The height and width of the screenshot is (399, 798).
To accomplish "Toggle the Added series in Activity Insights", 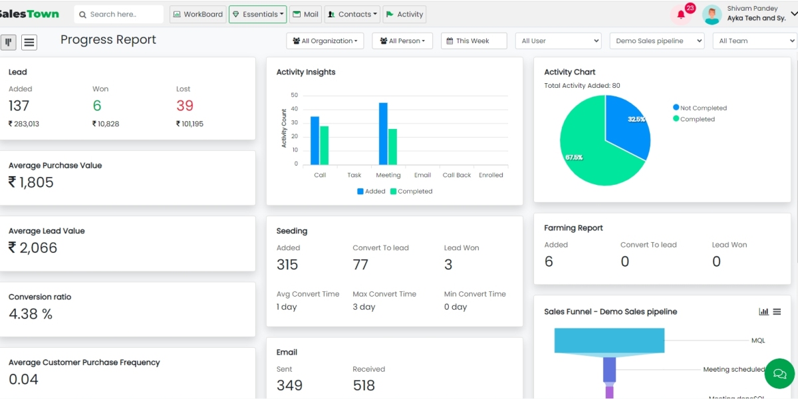I will tap(371, 192).
